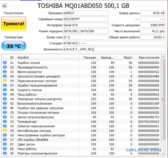Image resolution: width=168 pixels, height=158 pixels.
Task: Select raw value 000000000422
Action: 149,72
